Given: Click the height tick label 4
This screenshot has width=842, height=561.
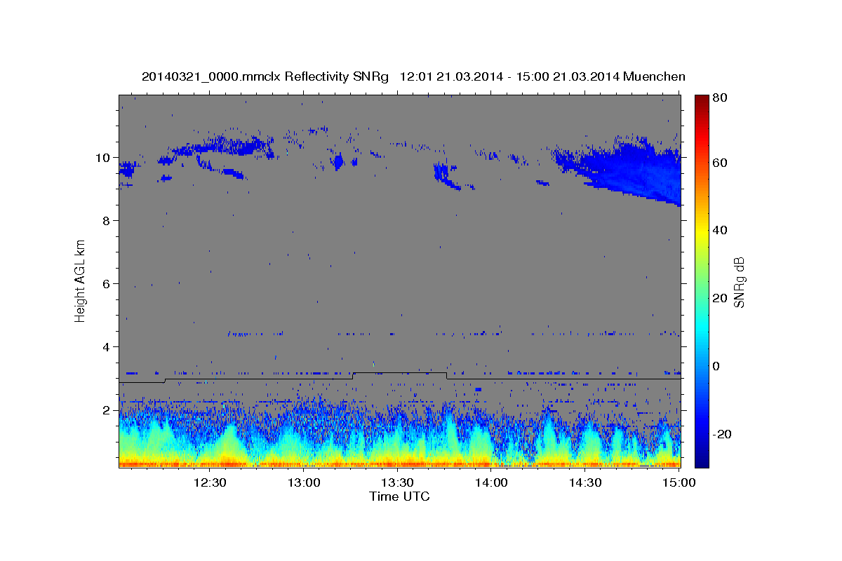Looking at the screenshot, I should pyautogui.click(x=107, y=347).
